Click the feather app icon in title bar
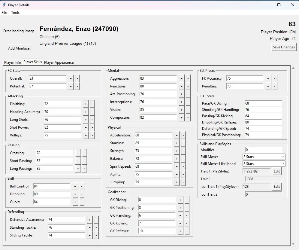 (4, 5)
